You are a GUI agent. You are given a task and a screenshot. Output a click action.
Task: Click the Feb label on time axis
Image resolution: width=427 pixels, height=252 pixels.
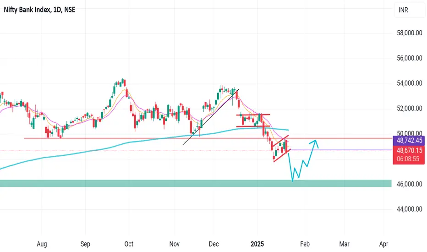305,244
